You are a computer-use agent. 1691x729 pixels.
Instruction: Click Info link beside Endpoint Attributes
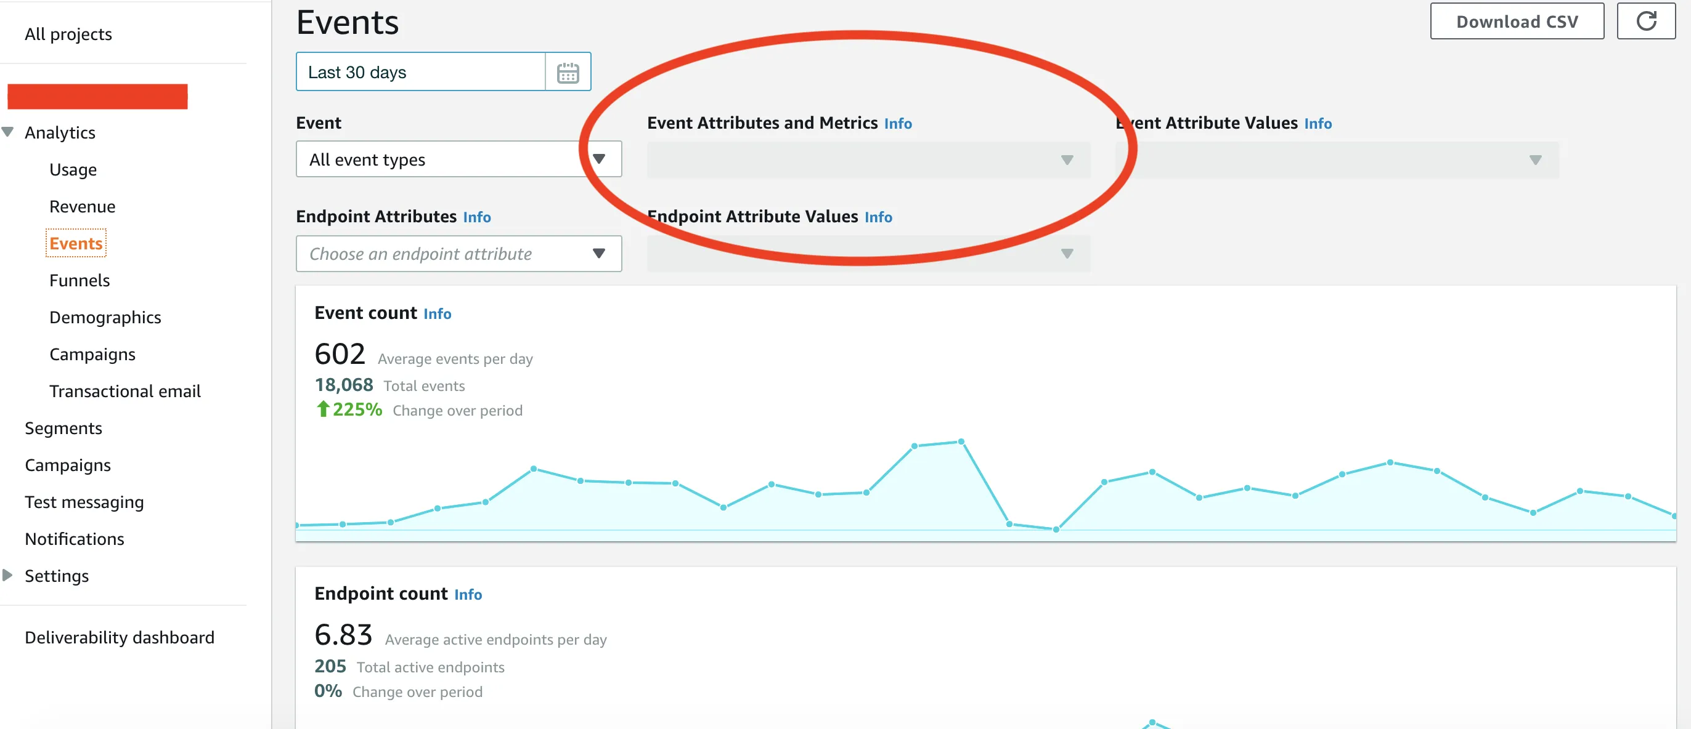(x=476, y=217)
